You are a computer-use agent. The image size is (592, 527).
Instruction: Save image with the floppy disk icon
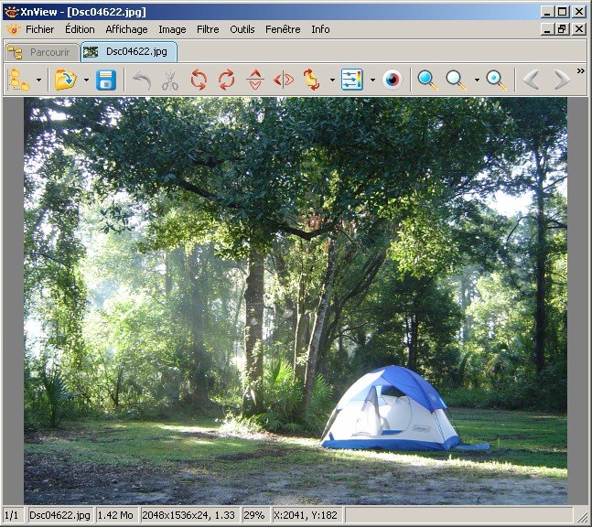[x=106, y=80]
